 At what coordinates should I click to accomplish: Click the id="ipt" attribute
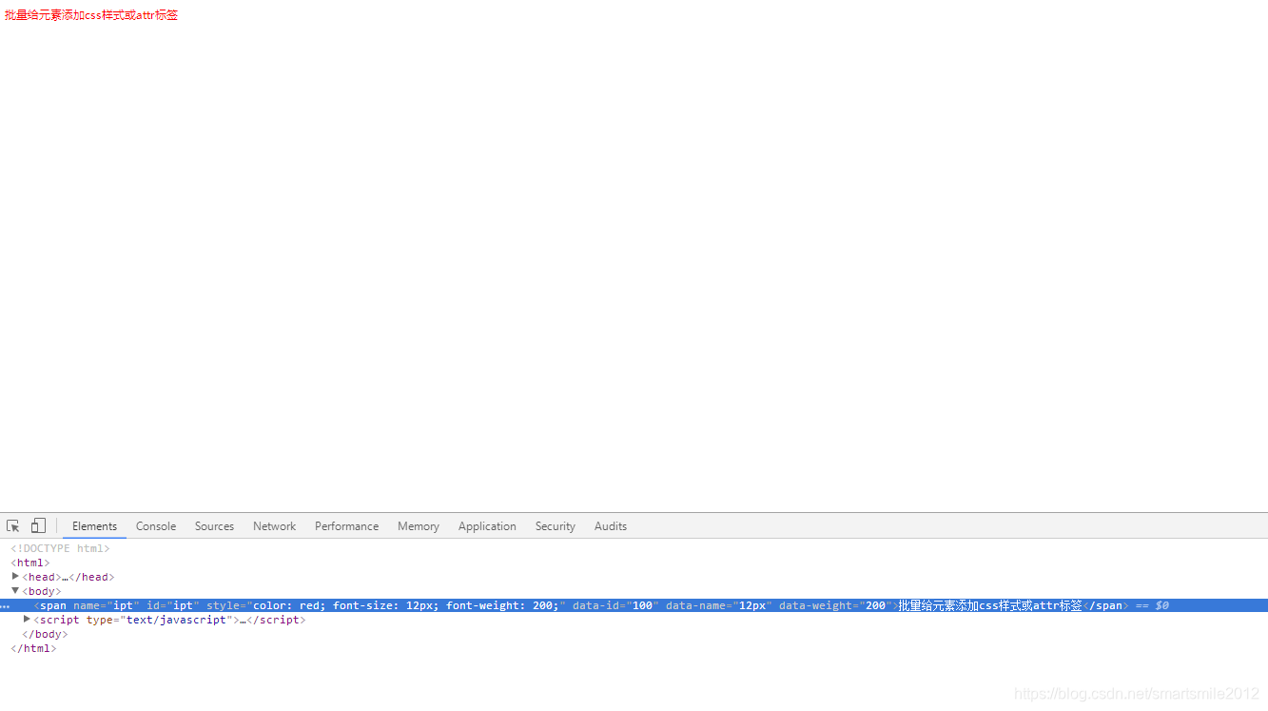tap(173, 605)
